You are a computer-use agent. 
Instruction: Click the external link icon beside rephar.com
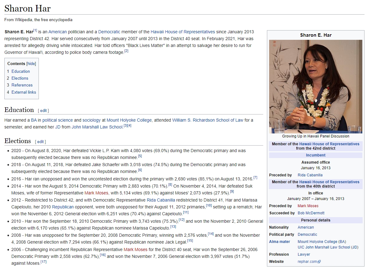[x=319, y=262]
